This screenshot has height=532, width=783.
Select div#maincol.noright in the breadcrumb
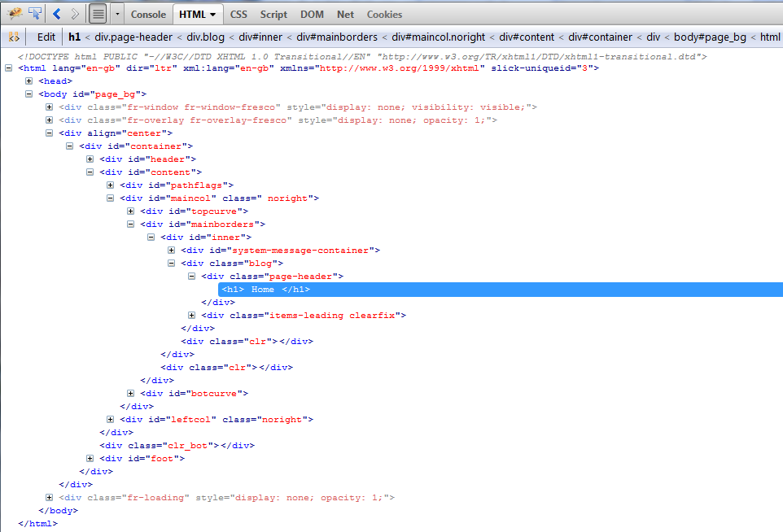438,37
